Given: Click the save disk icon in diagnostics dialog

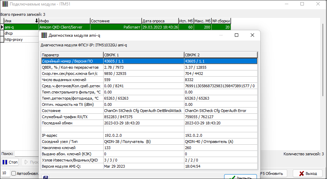Looking at the screenshot, I should click(x=45, y=177).
